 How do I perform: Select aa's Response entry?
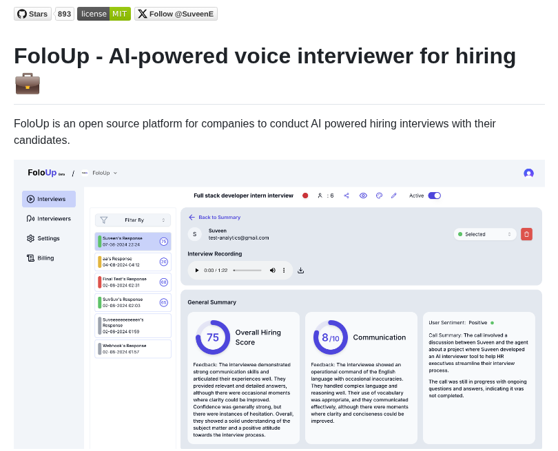[133, 262]
